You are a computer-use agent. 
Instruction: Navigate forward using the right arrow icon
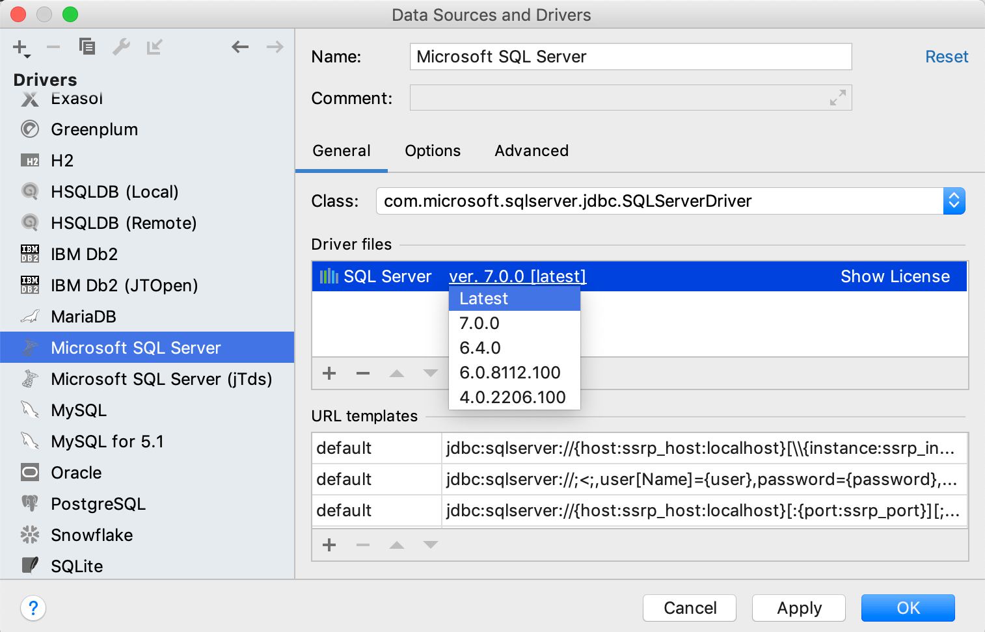(x=275, y=46)
